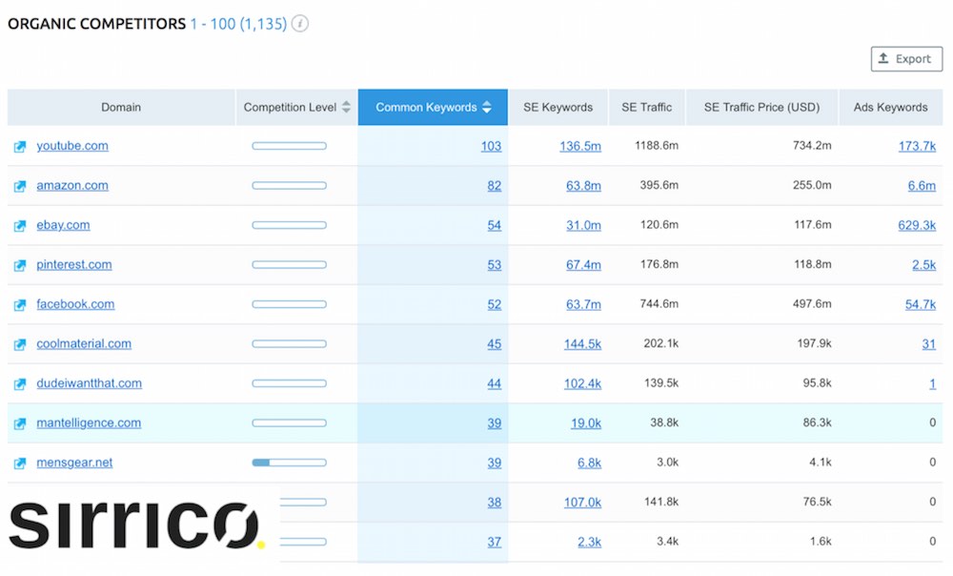Viewport: 953px width, 576px height.
Task: Open external link icon for ebay.com
Action: [20, 226]
